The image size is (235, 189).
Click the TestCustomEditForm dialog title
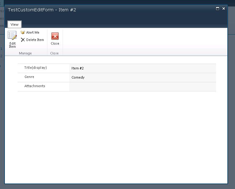tap(42, 10)
